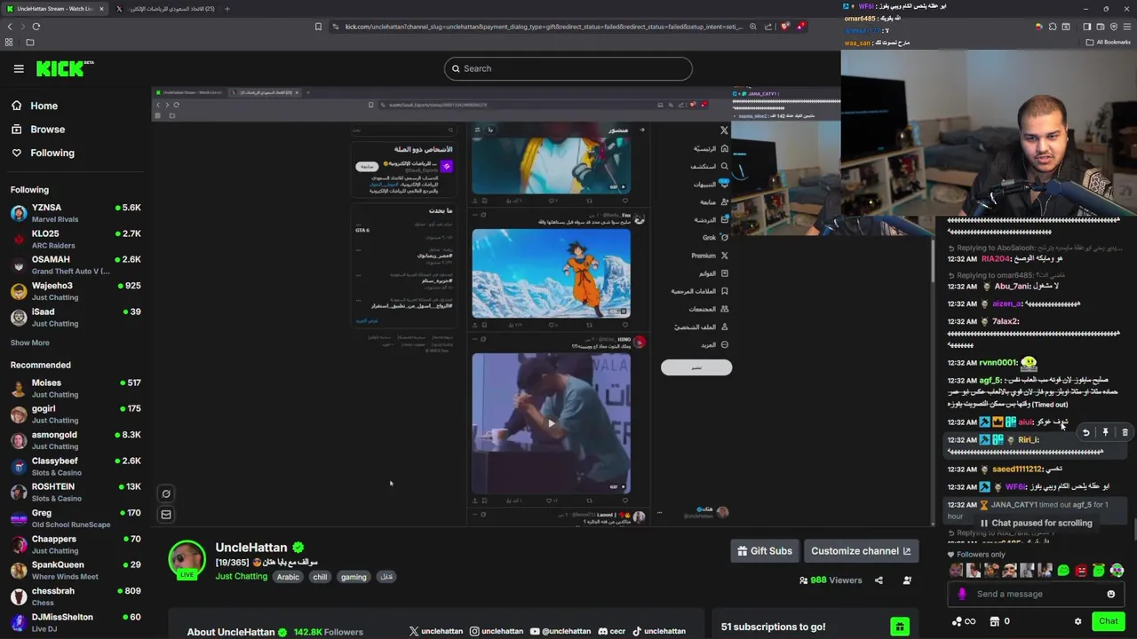The width and height of the screenshot is (1137, 639).
Task: Bookmark this page icon in address bar
Action: click(318, 27)
